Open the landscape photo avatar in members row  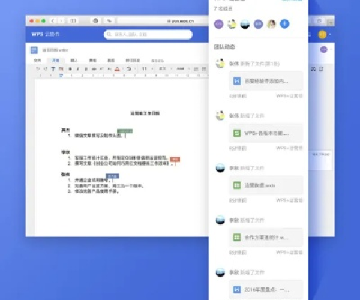[245, 24]
